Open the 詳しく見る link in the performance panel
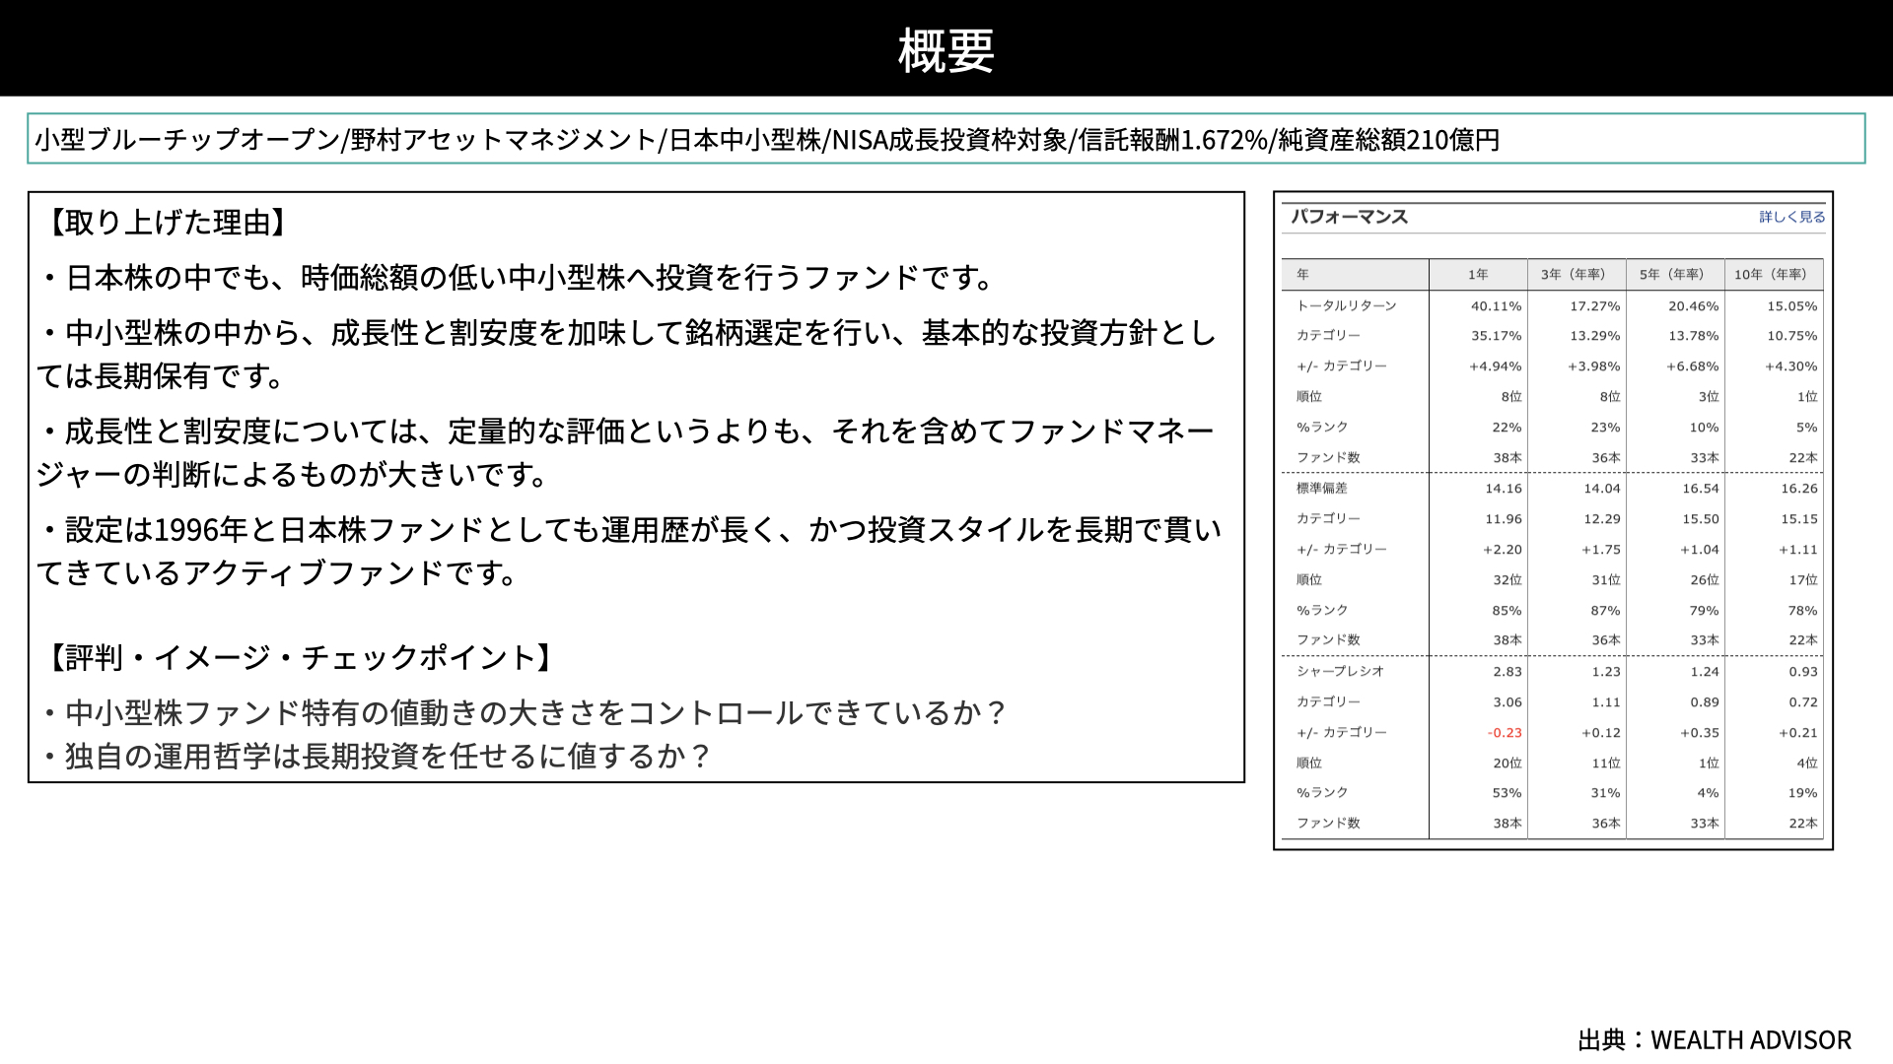Image resolution: width=1893 pixels, height=1064 pixels. pyautogui.click(x=1791, y=217)
